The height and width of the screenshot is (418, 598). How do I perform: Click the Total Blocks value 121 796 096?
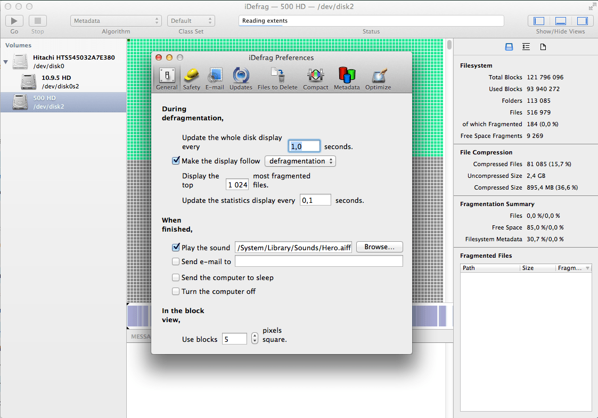(545, 77)
